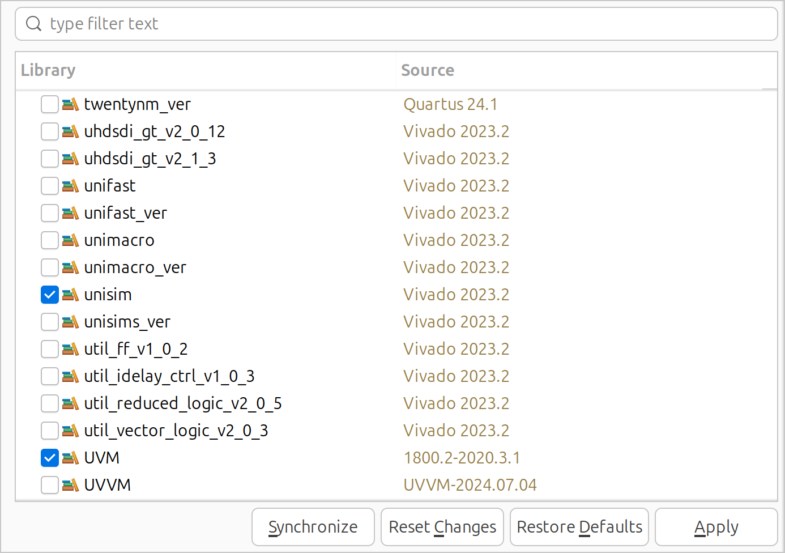Check the uhdsdi_gt_v2_0_12 checkbox
785x553 pixels.
pyautogui.click(x=50, y=131)
